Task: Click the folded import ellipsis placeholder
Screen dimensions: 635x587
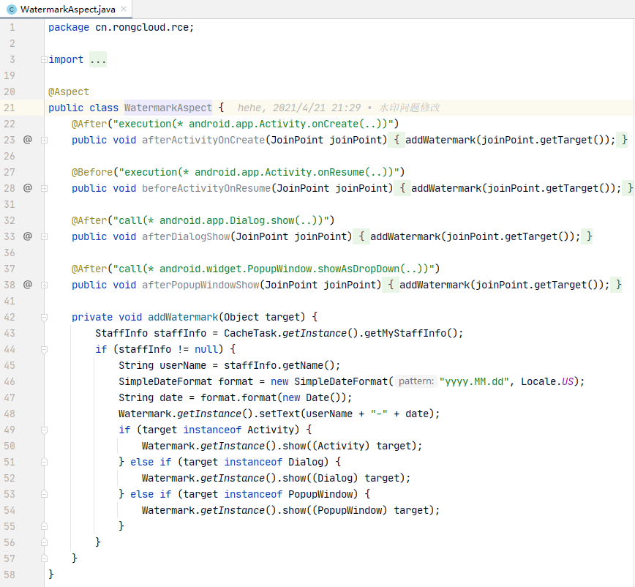Action: tap(98, 59)
